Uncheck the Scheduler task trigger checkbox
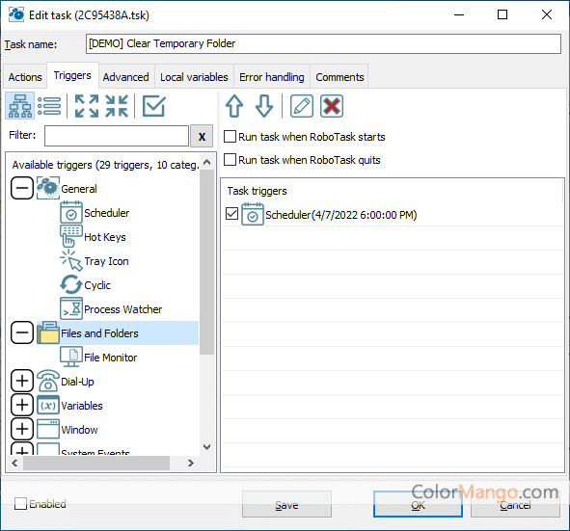 pos(231,214)
